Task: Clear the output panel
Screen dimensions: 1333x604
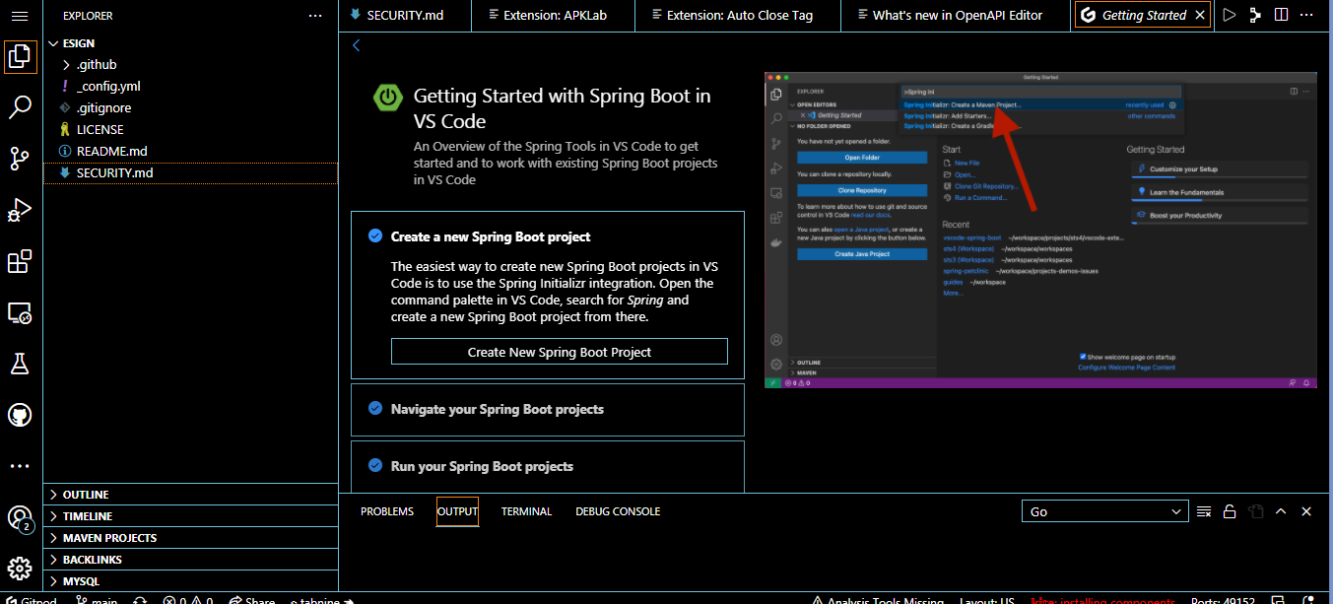Action: [1204, 511]
